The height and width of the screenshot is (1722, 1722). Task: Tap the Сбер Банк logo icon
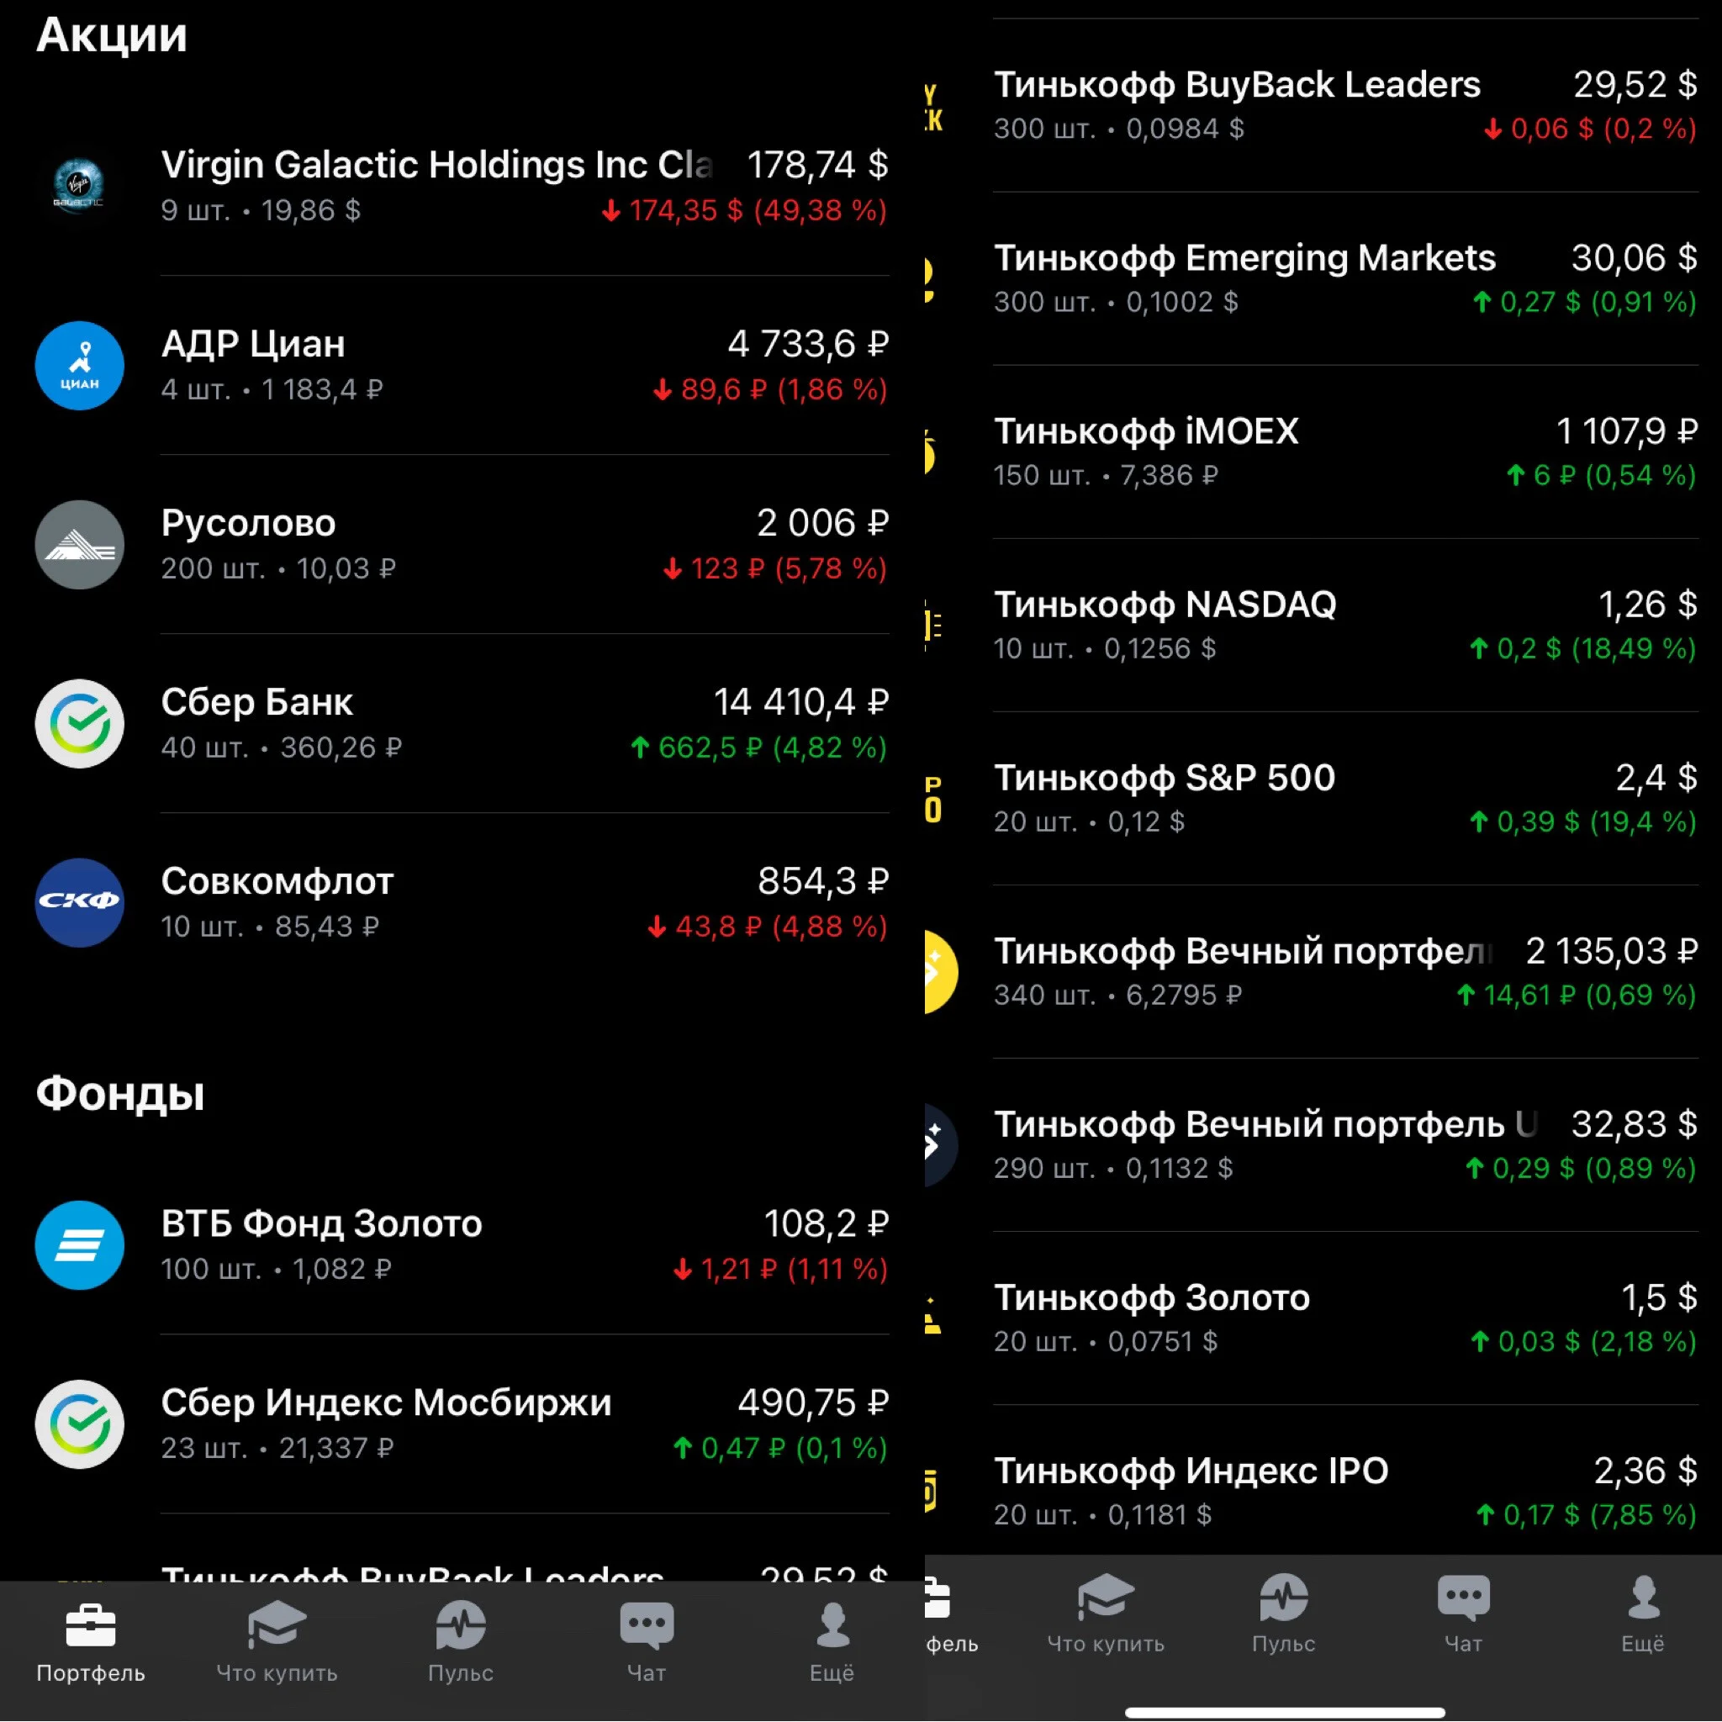coord(79,724)
